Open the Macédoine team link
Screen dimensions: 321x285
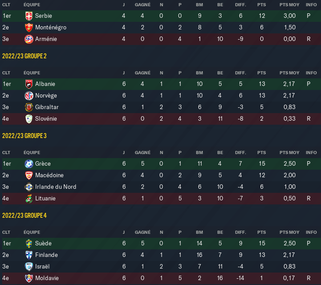click(49, 175)
